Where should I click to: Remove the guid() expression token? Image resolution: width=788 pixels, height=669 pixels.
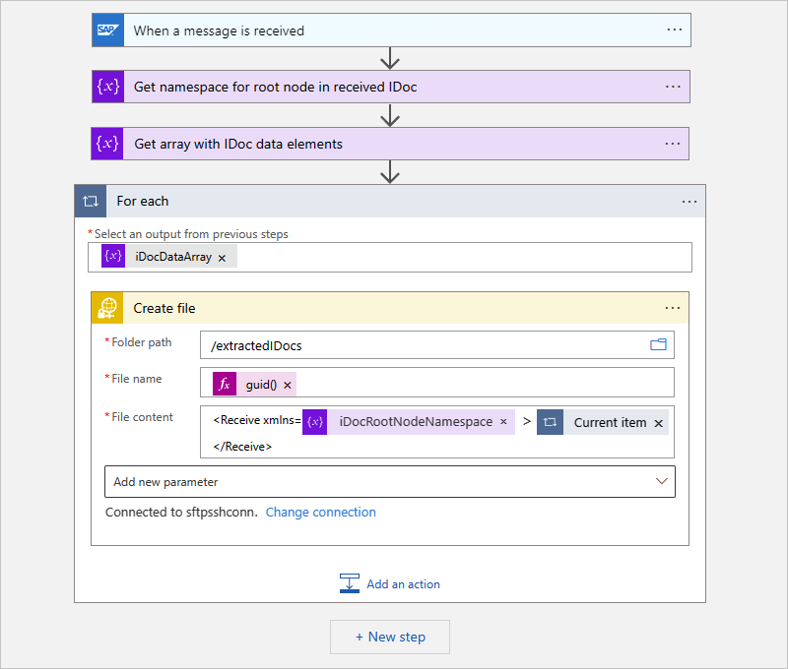coord(288,386)
